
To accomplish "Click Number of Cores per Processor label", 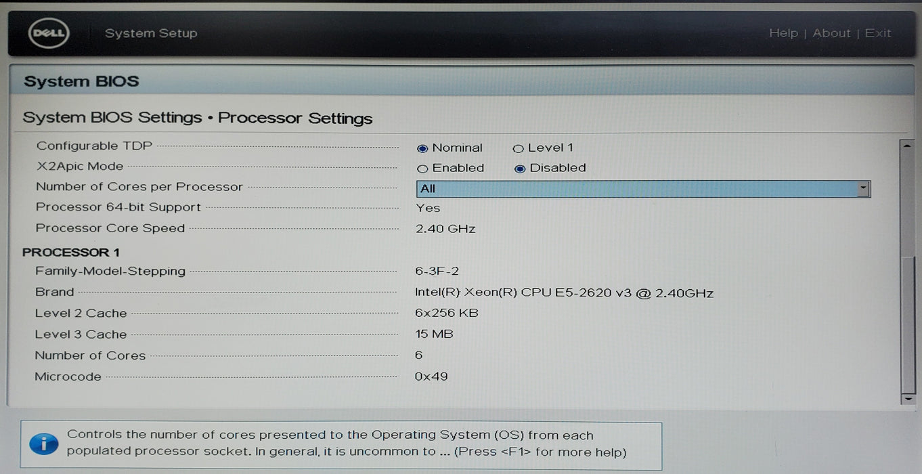I will pos(139,187).
